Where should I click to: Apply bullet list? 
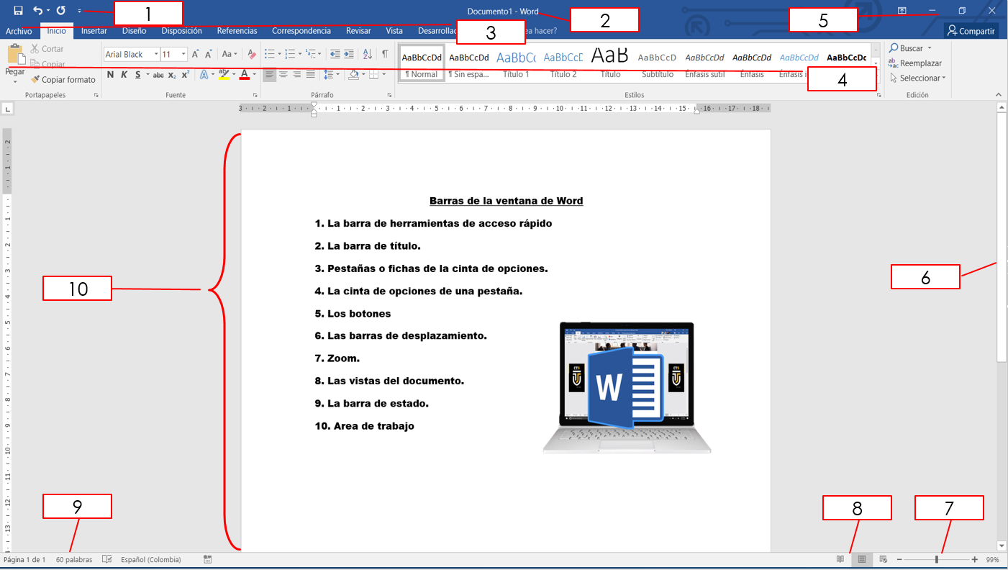(270, 54)
